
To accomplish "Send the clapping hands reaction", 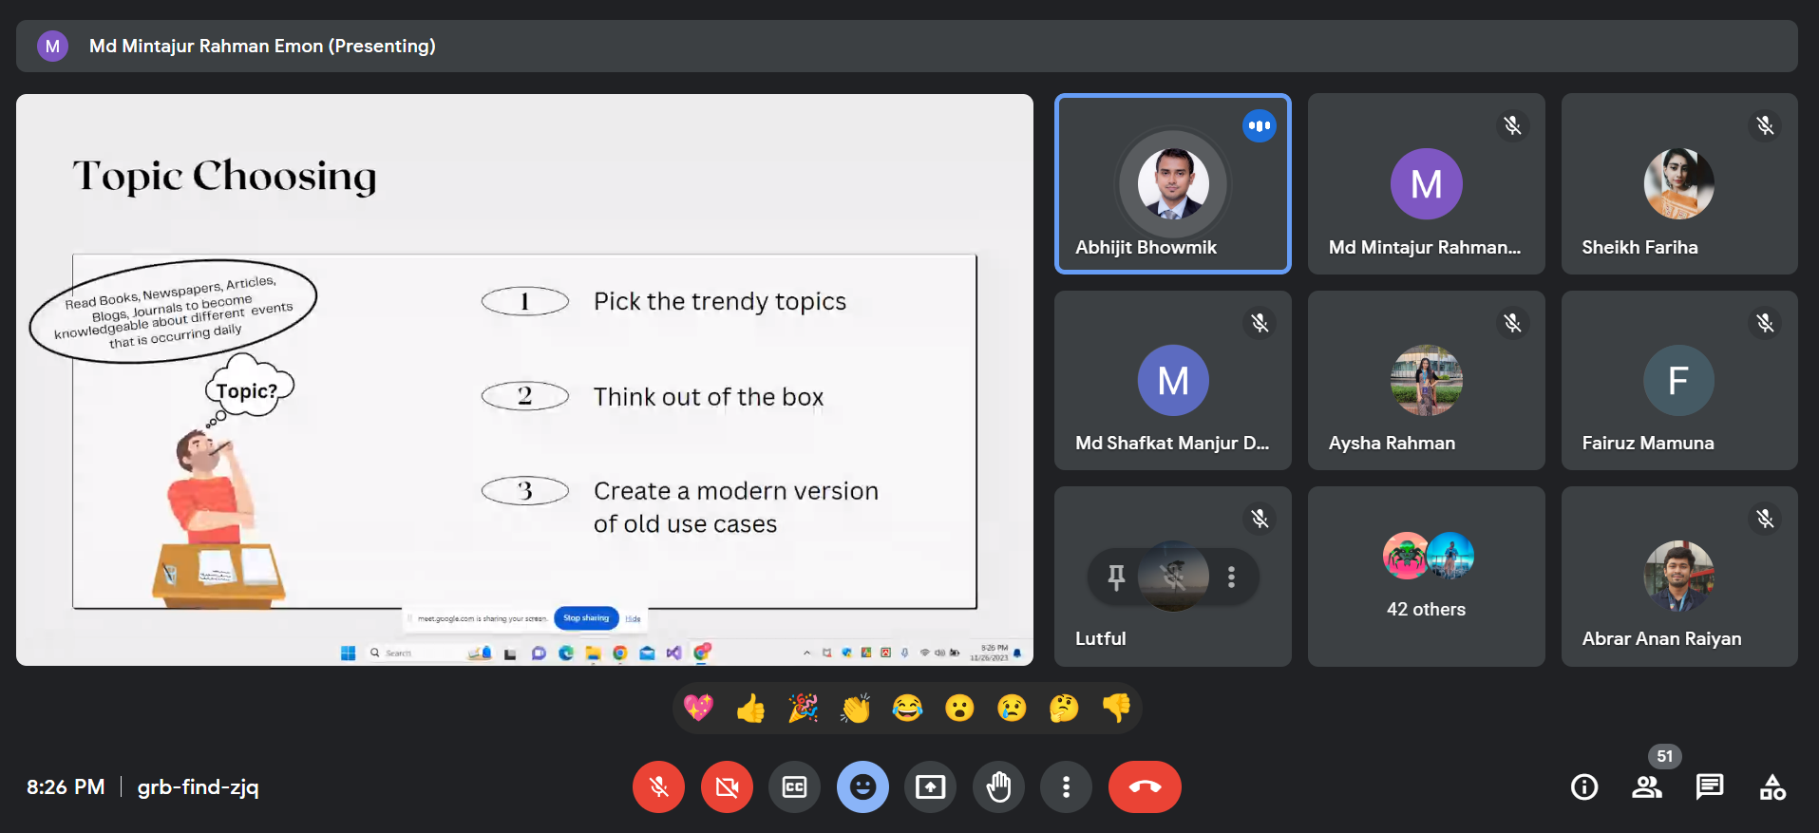I will tap(855, 708).
